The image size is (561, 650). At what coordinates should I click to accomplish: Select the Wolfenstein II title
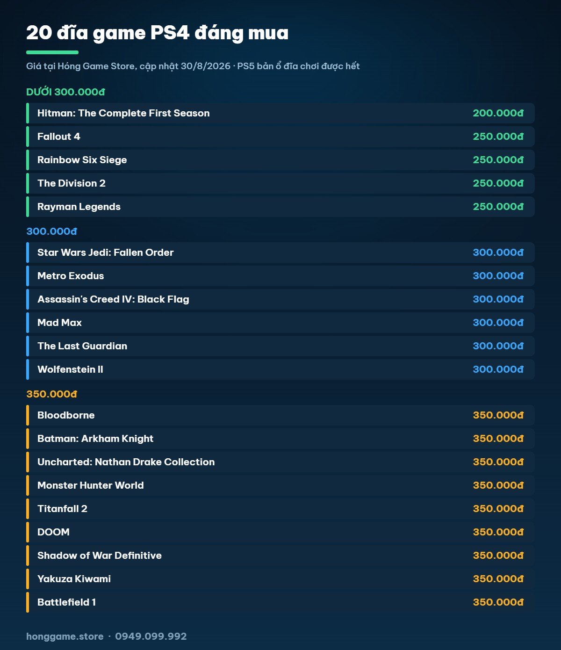click(70, 369)
